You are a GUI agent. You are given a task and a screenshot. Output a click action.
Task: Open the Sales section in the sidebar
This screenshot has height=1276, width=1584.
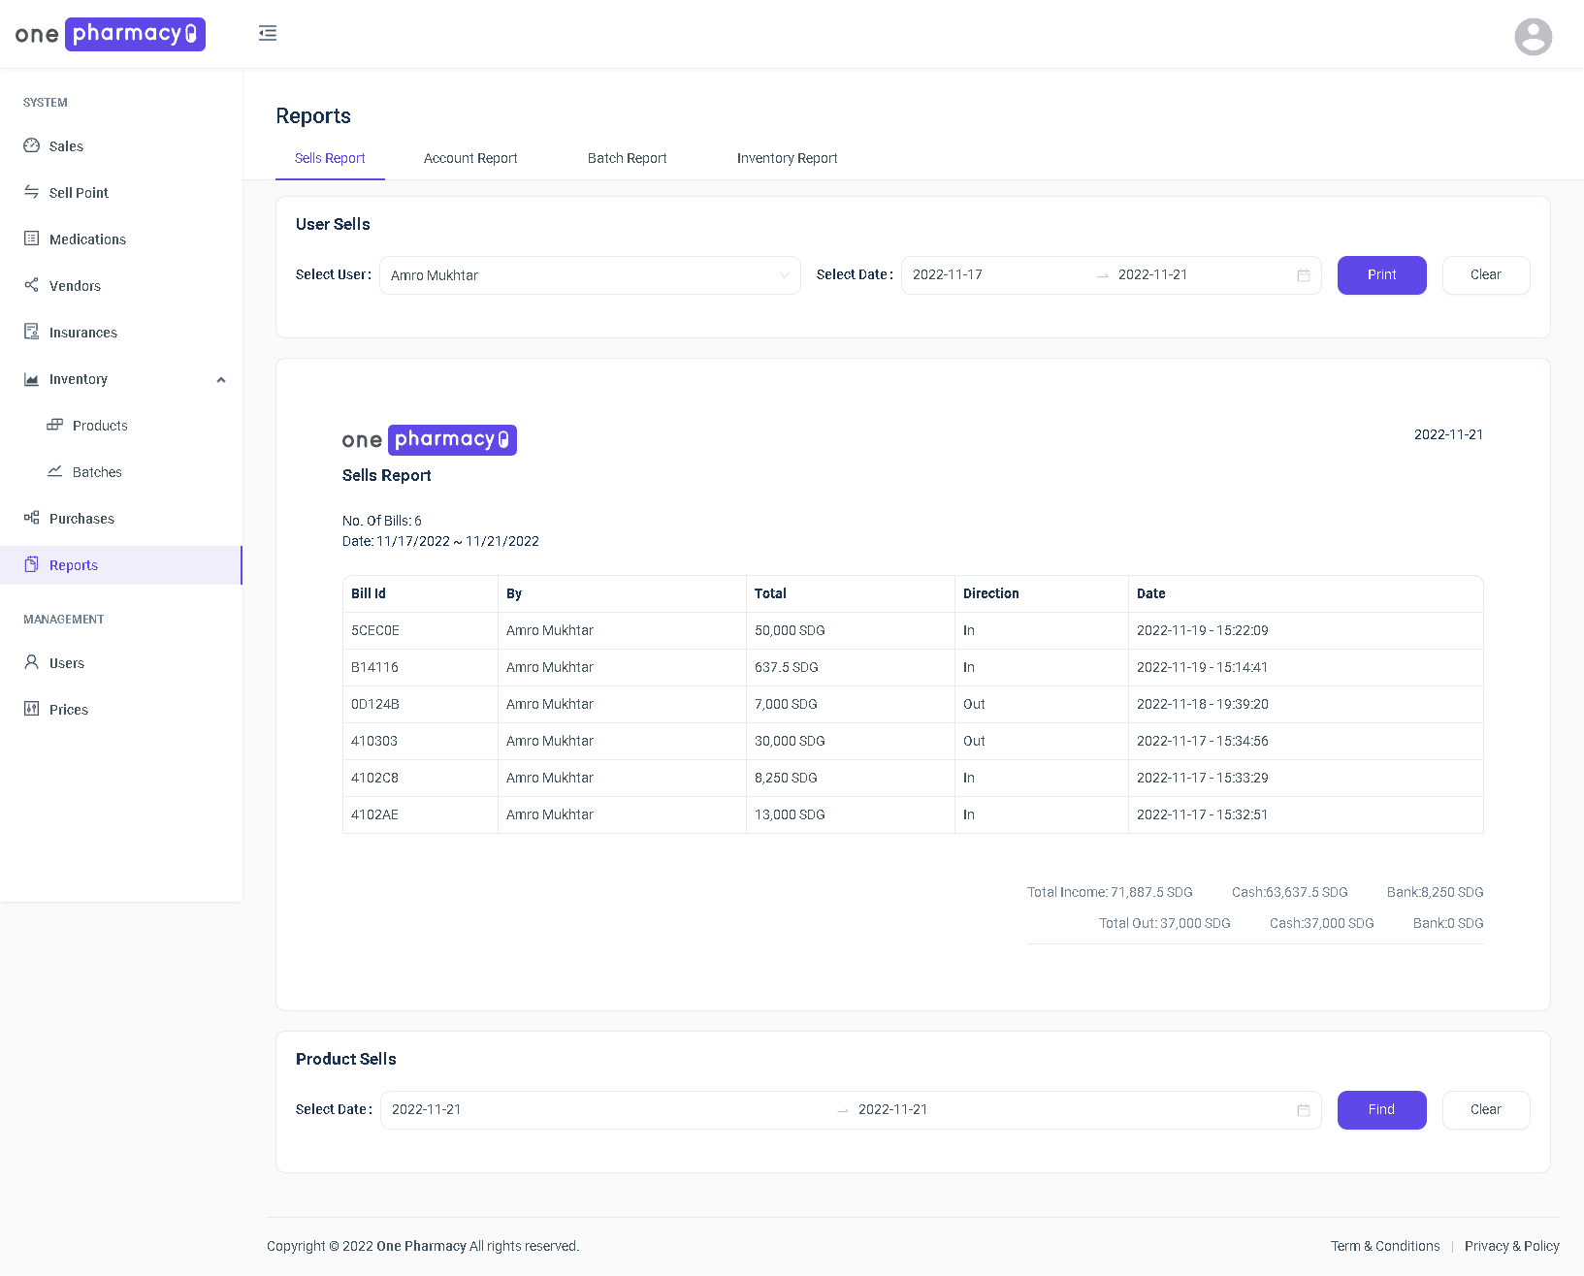65,145
